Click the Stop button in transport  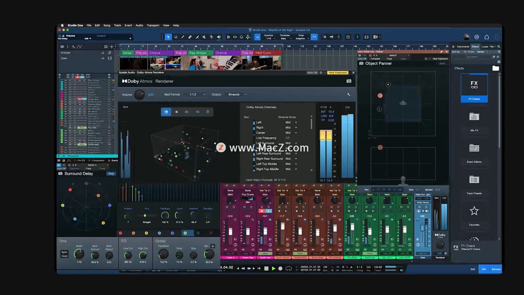click(x=266, y=269)
